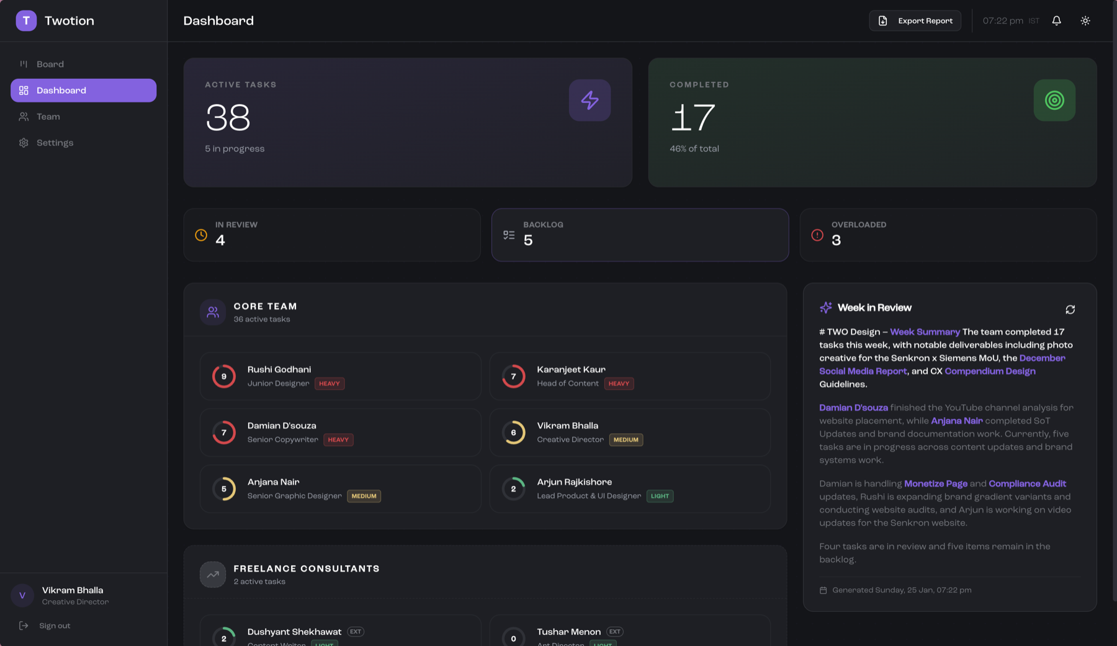This screenshot has height=646, width=1117.
Task: Open the Export Report icon button
Action: [883, 20]
